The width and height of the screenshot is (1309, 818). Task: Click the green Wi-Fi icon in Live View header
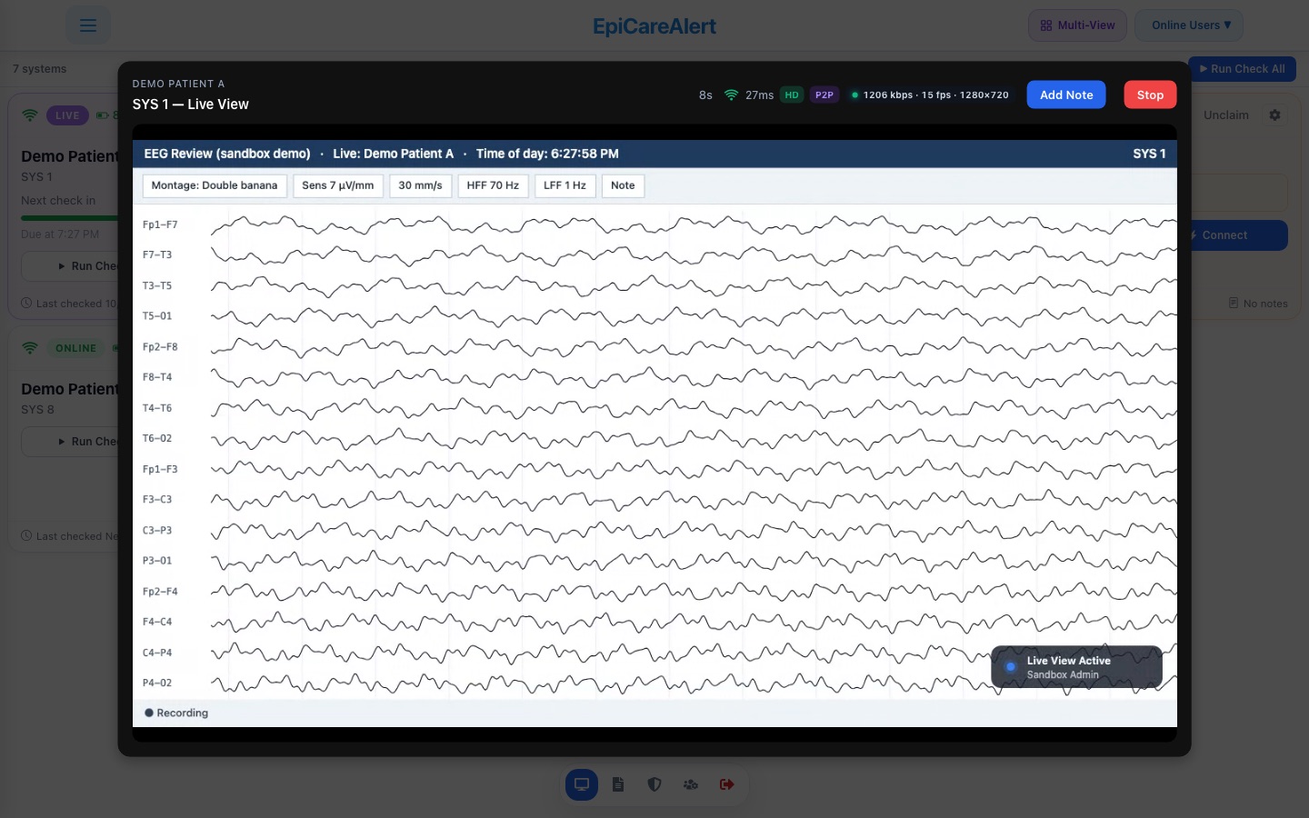[731, 95]
